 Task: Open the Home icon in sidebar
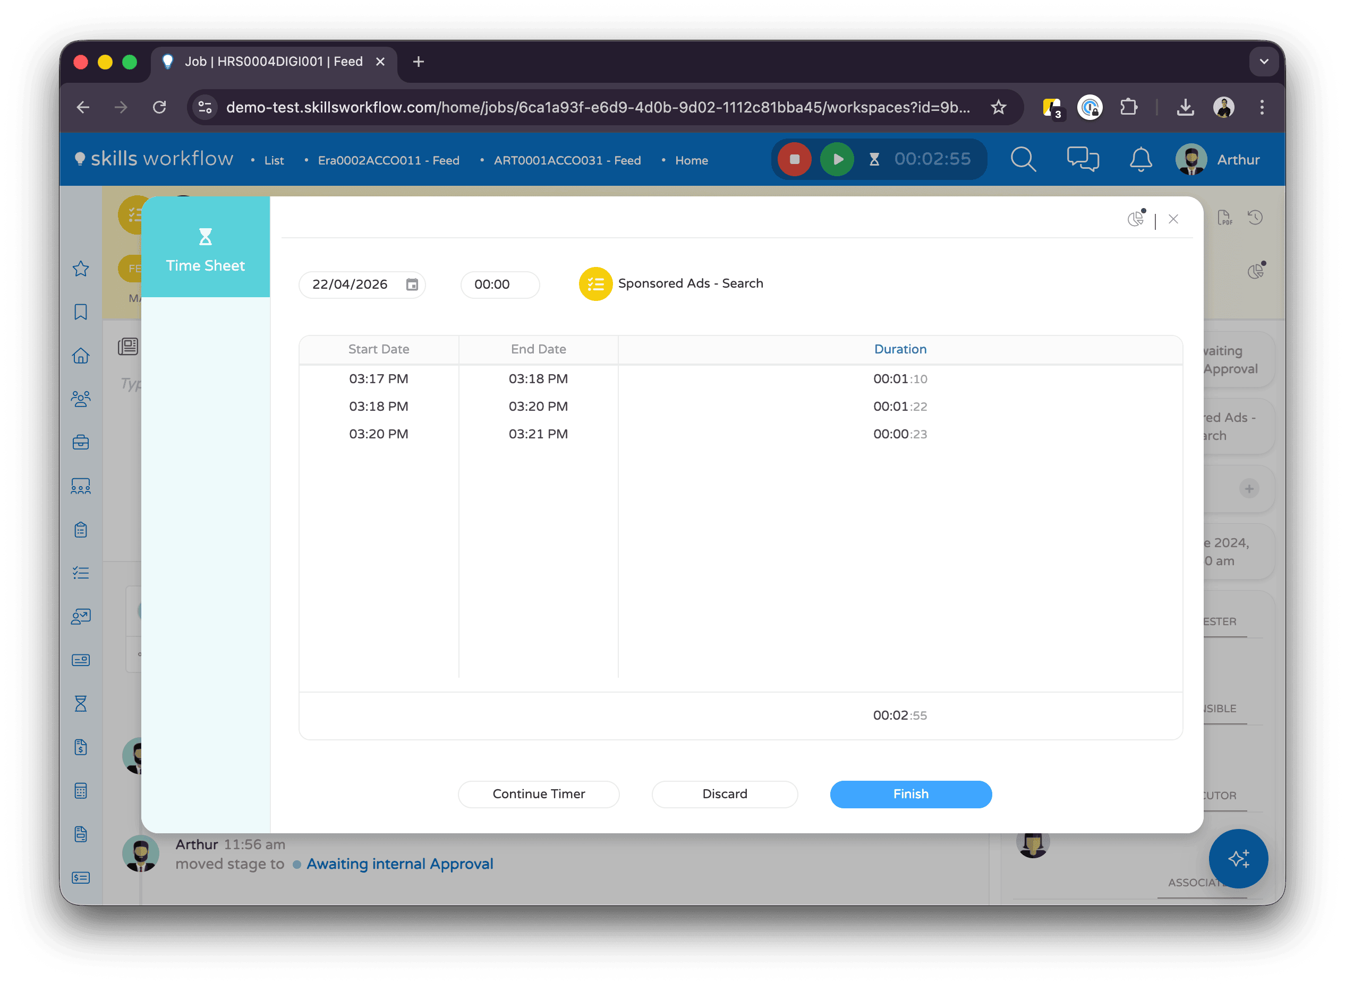81,356
